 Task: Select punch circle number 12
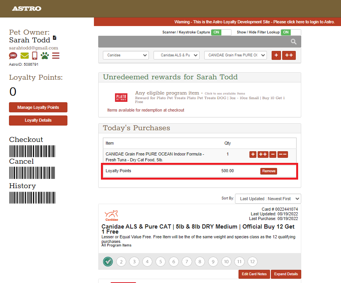253,262
